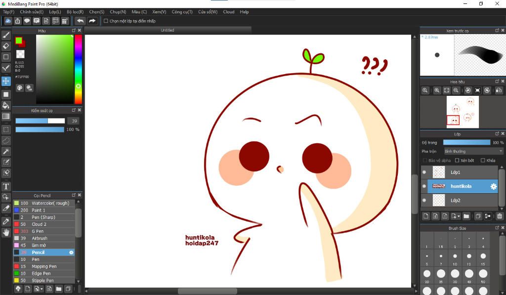The width and height of the screenshot is (506, 295).
Task: Open the Pha trộn blend mode dropdown
Action: coord(473,151)
